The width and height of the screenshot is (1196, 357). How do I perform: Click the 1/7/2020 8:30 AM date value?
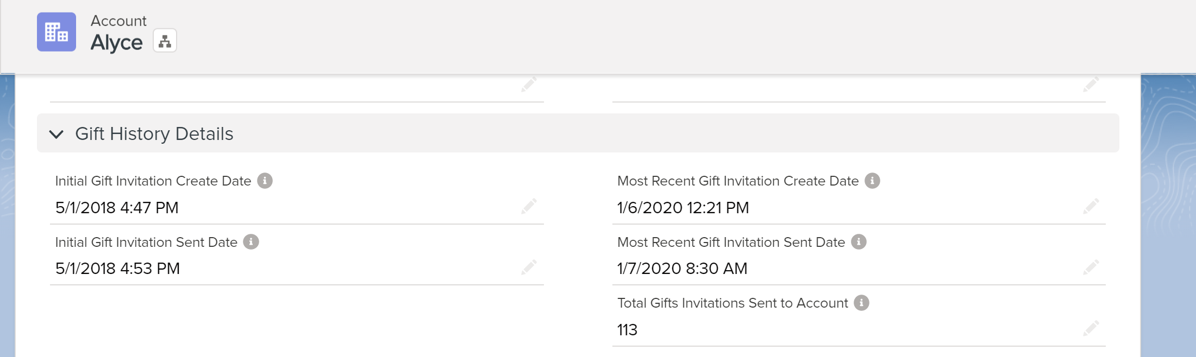(x=682, y=269)
